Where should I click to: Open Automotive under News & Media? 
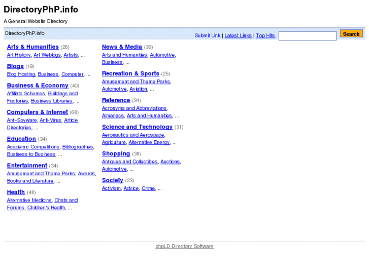point(162,55)
